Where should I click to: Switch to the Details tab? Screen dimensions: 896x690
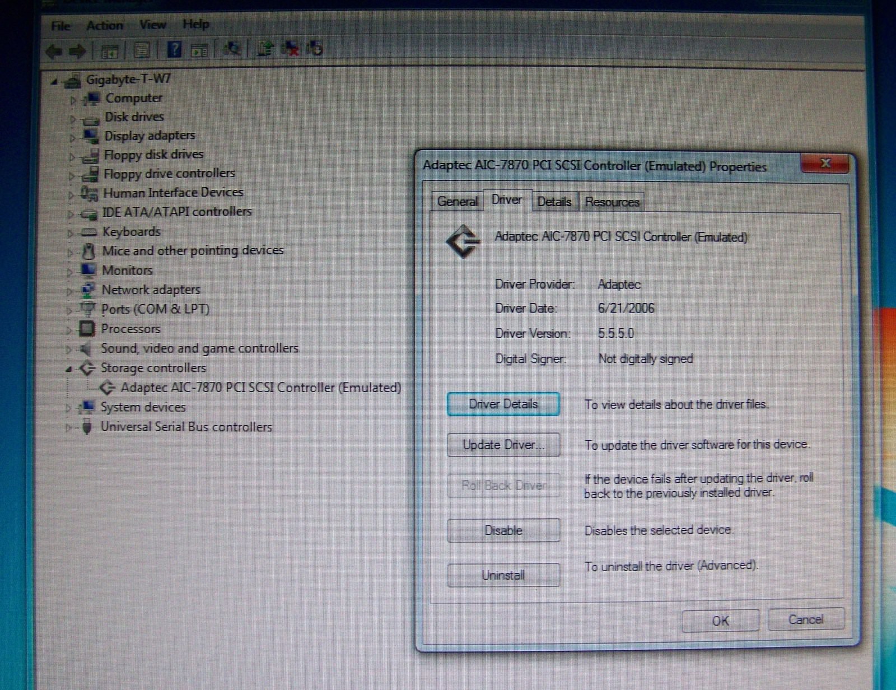pos(554,202)
